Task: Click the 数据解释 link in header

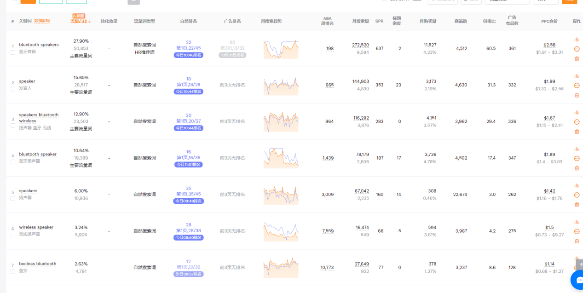Action: point(42,21)
